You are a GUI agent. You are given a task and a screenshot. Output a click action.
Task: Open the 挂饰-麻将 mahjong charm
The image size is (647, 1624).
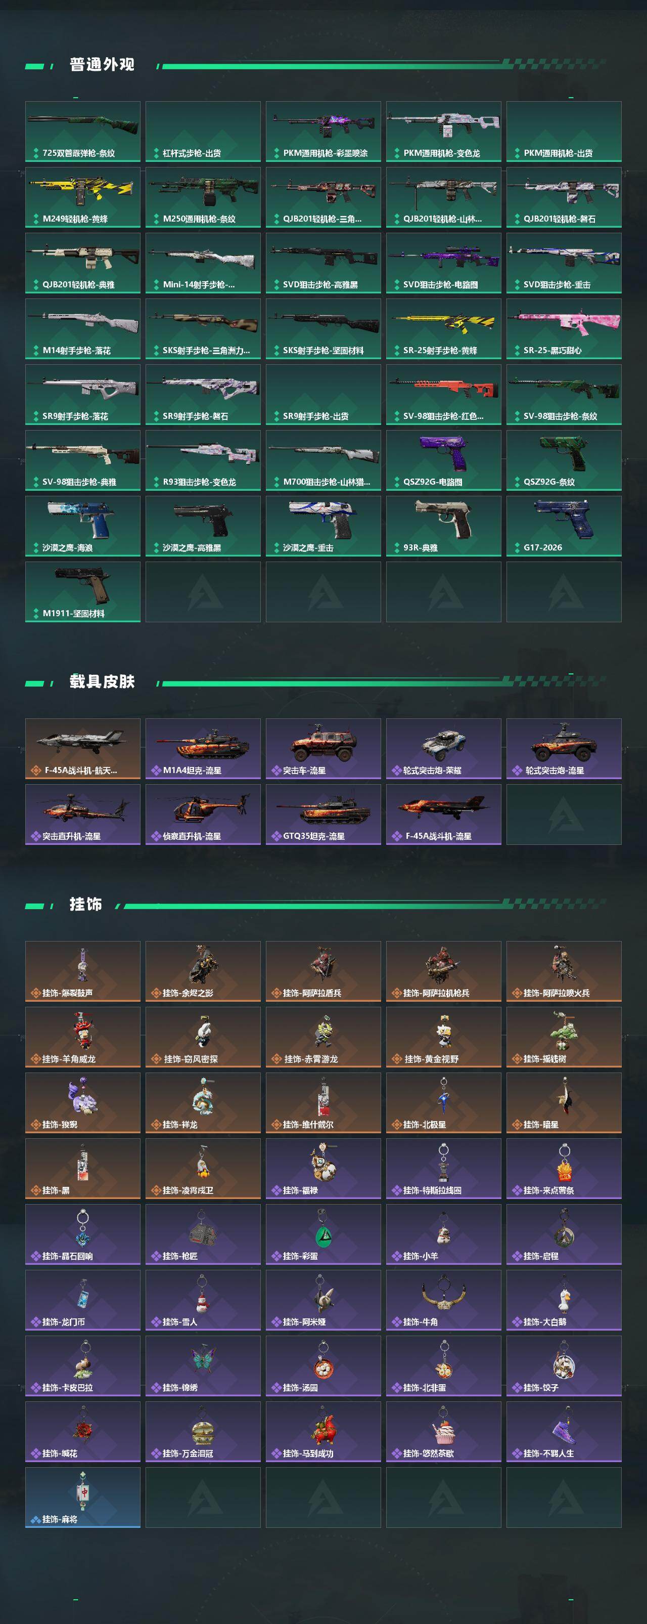point(82,1498)
